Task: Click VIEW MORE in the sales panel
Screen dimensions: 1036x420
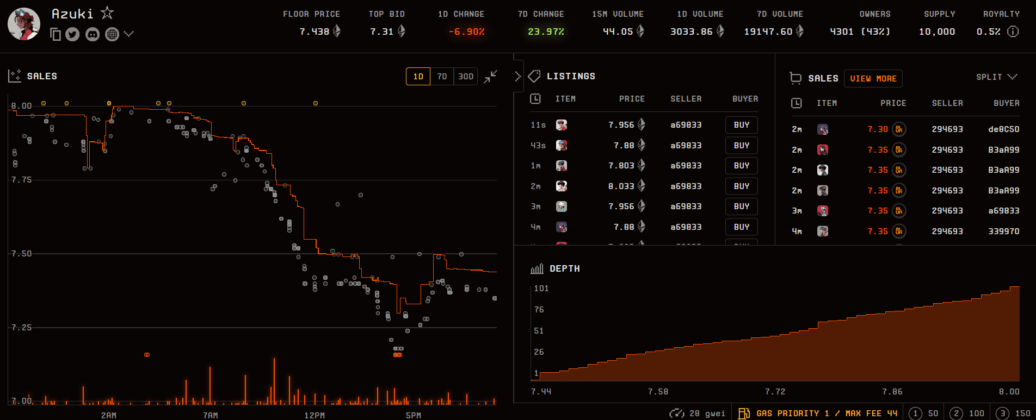Action: point(873,79)
